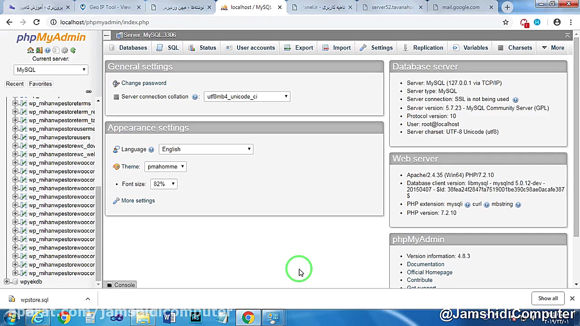580x326 pixels.
Task: Open the User accounts tab
Action: tap(250, 48)
